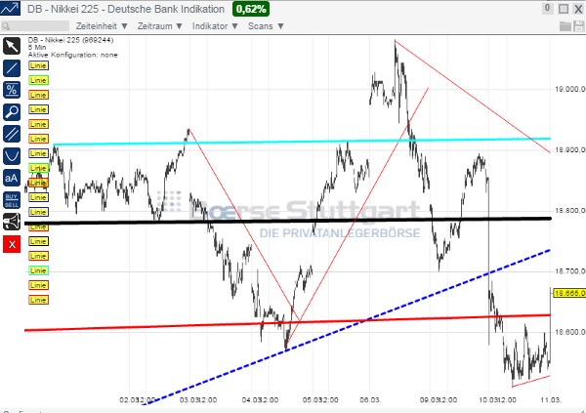
Task: Click the chart logo icon in title bar
Action: tap(10, 9)
